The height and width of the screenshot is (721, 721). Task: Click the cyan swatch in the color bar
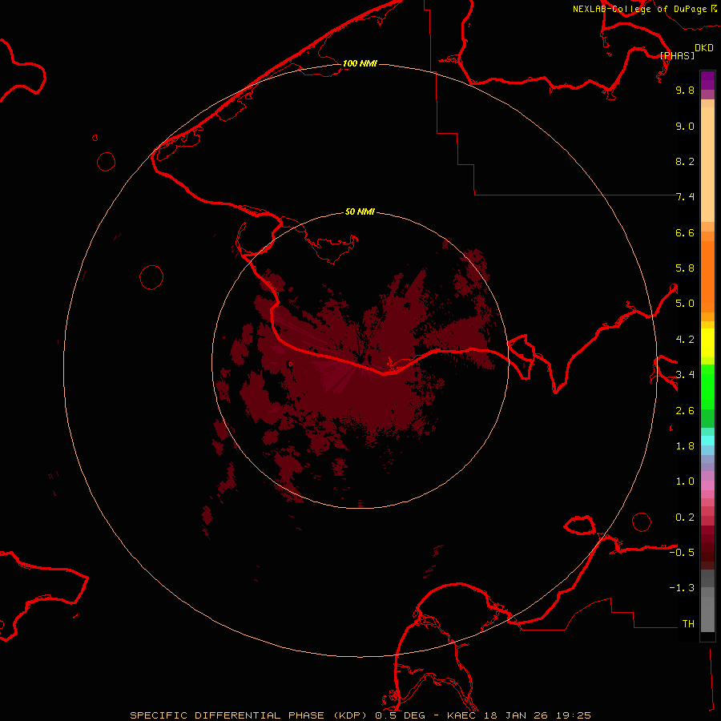(707, 441)
